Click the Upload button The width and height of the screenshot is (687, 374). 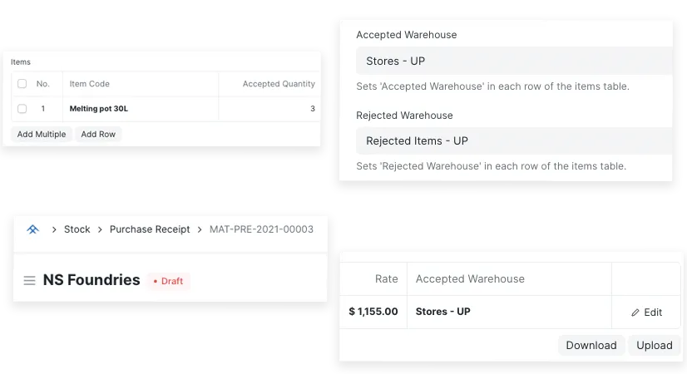654,345
